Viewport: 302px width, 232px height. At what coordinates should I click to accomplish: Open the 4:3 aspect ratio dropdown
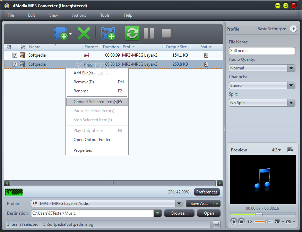[276, 150]
